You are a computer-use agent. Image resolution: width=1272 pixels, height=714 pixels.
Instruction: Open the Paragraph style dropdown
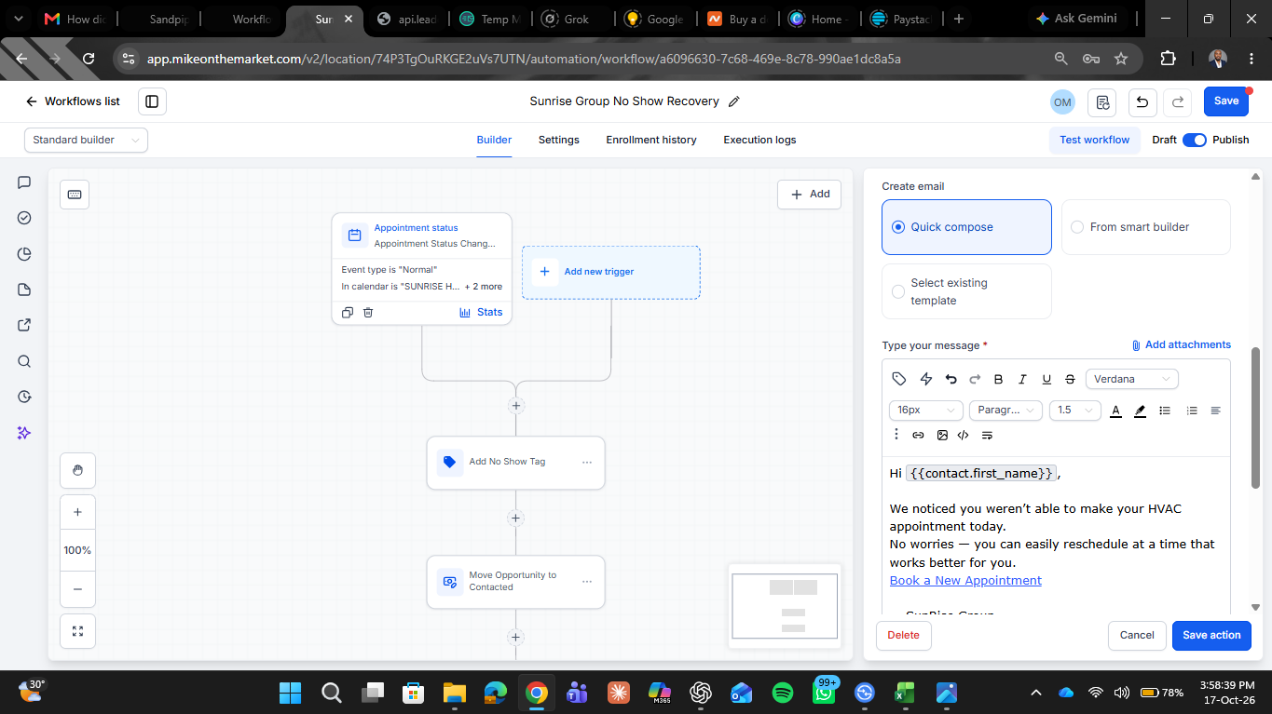coord(1006,411)
